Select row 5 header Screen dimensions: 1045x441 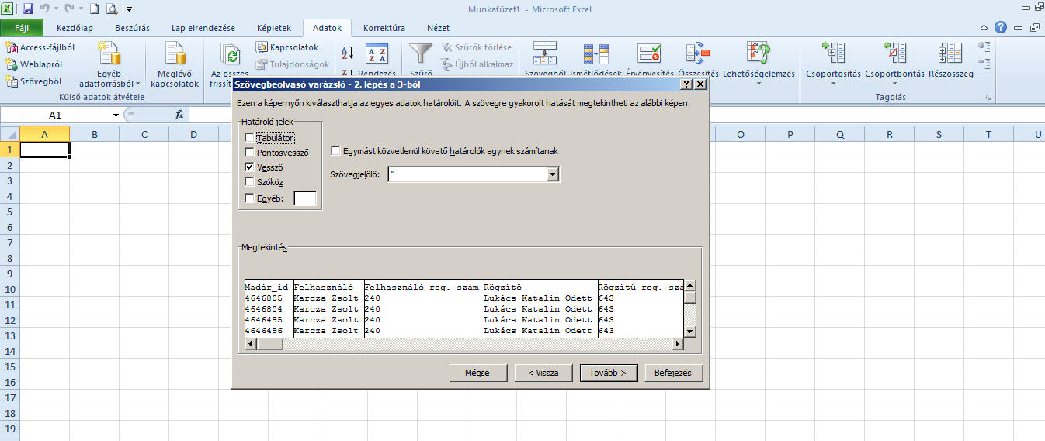pyautogui.click(x=10, y=212)
